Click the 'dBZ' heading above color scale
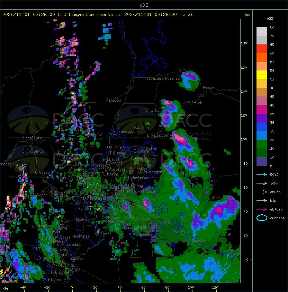The height and width of the screenshot is (292, 288). click(270, 19)
